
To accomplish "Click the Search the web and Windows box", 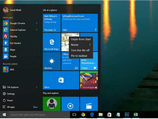I will tap(39, 115).
